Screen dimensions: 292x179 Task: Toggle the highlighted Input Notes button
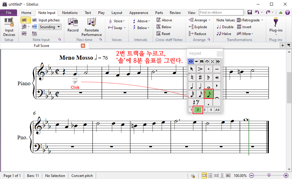[26, 20]
